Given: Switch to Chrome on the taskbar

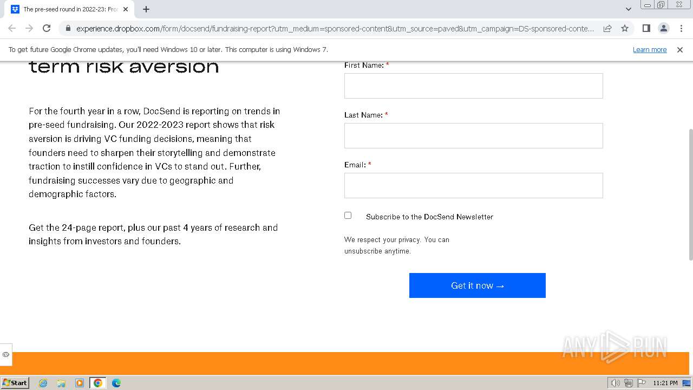Looking at the screenshot, I should [98, 383].
